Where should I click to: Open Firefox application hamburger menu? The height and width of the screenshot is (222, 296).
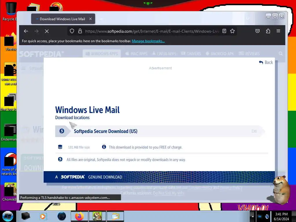pyautogui.click(x=278, y=31)
